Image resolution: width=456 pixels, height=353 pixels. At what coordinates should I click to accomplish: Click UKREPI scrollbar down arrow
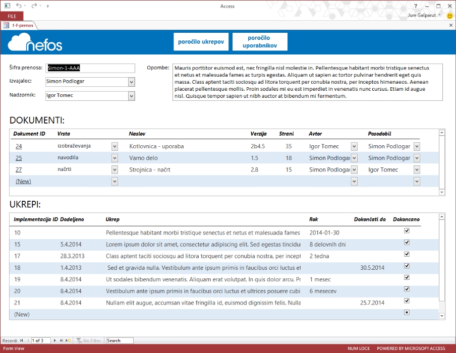click(x=442, y=316)
